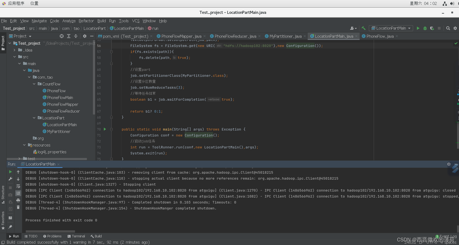Toggle soft-wrap in the console
459x245 pixels.
click(18, 186)
